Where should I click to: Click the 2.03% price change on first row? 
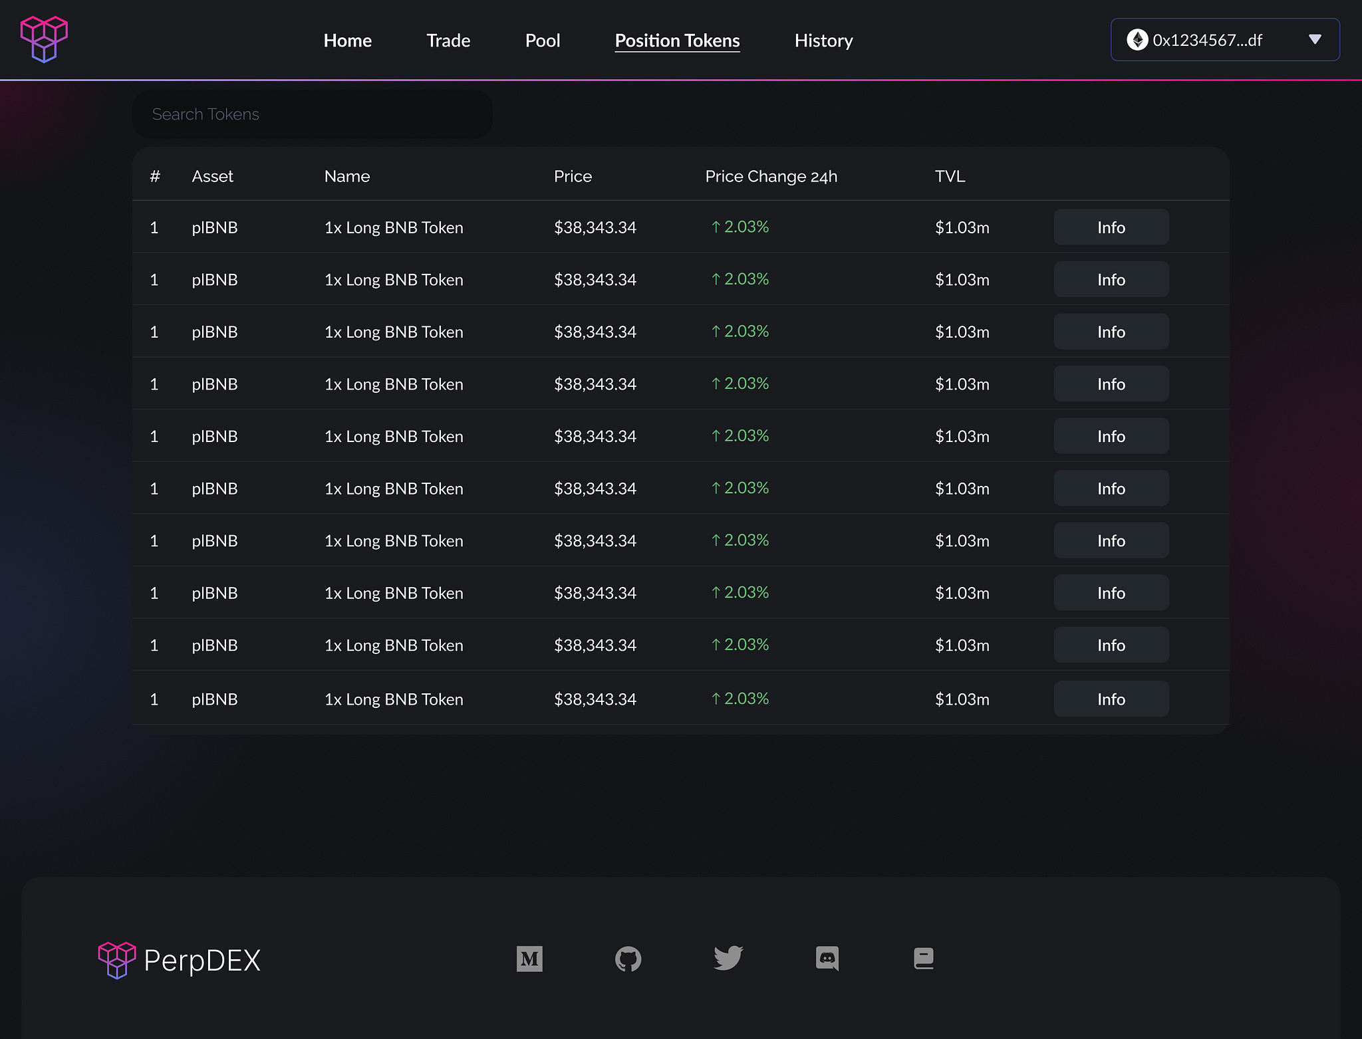[739, 227]
